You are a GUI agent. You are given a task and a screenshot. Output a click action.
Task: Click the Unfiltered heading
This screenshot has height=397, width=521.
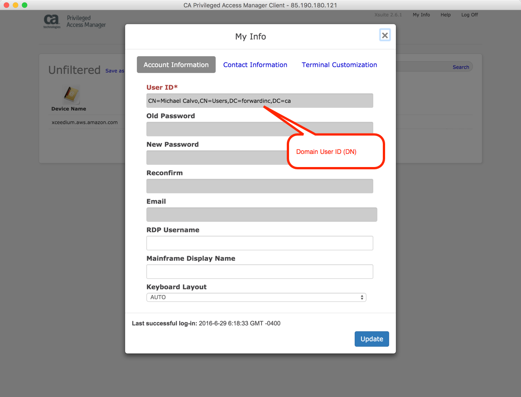(74, 70)
